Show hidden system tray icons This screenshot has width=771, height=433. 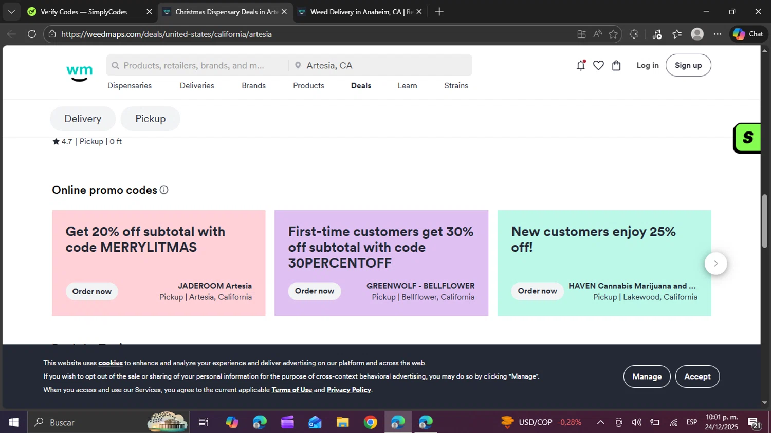[x=600, y=422]
